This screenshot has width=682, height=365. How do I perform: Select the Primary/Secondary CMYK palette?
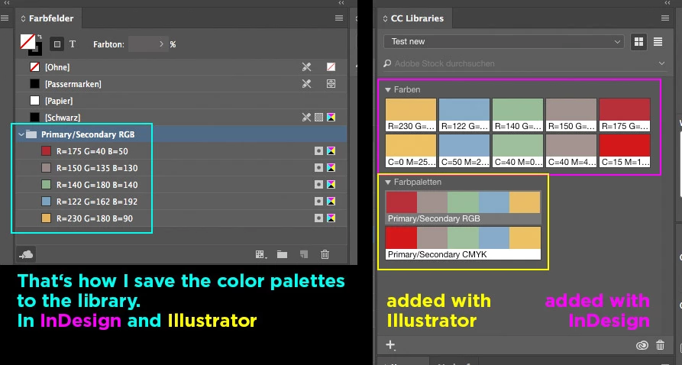click(x=464, y=243)
